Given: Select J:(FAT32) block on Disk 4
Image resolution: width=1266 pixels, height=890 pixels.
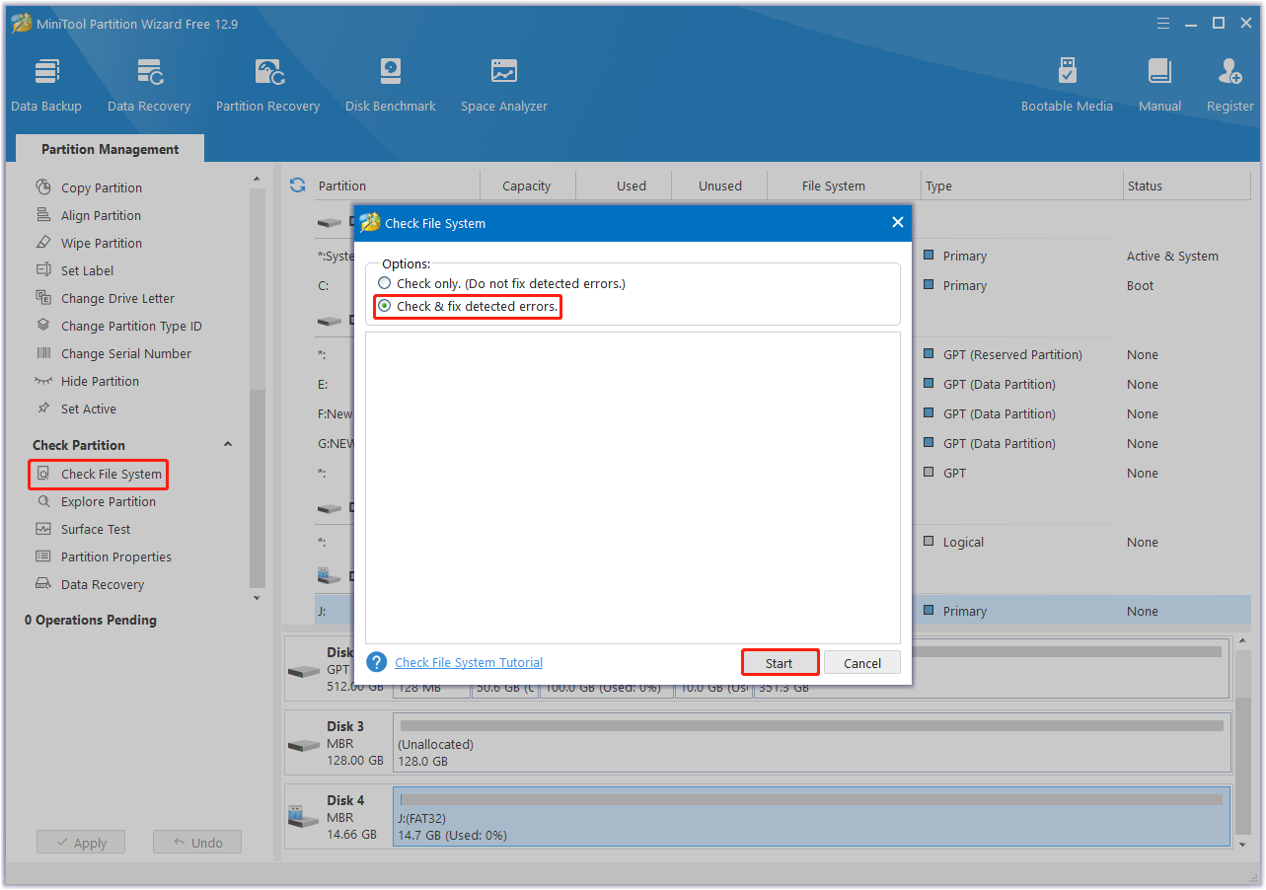Looking at the screenshot, I should point(811,816).
